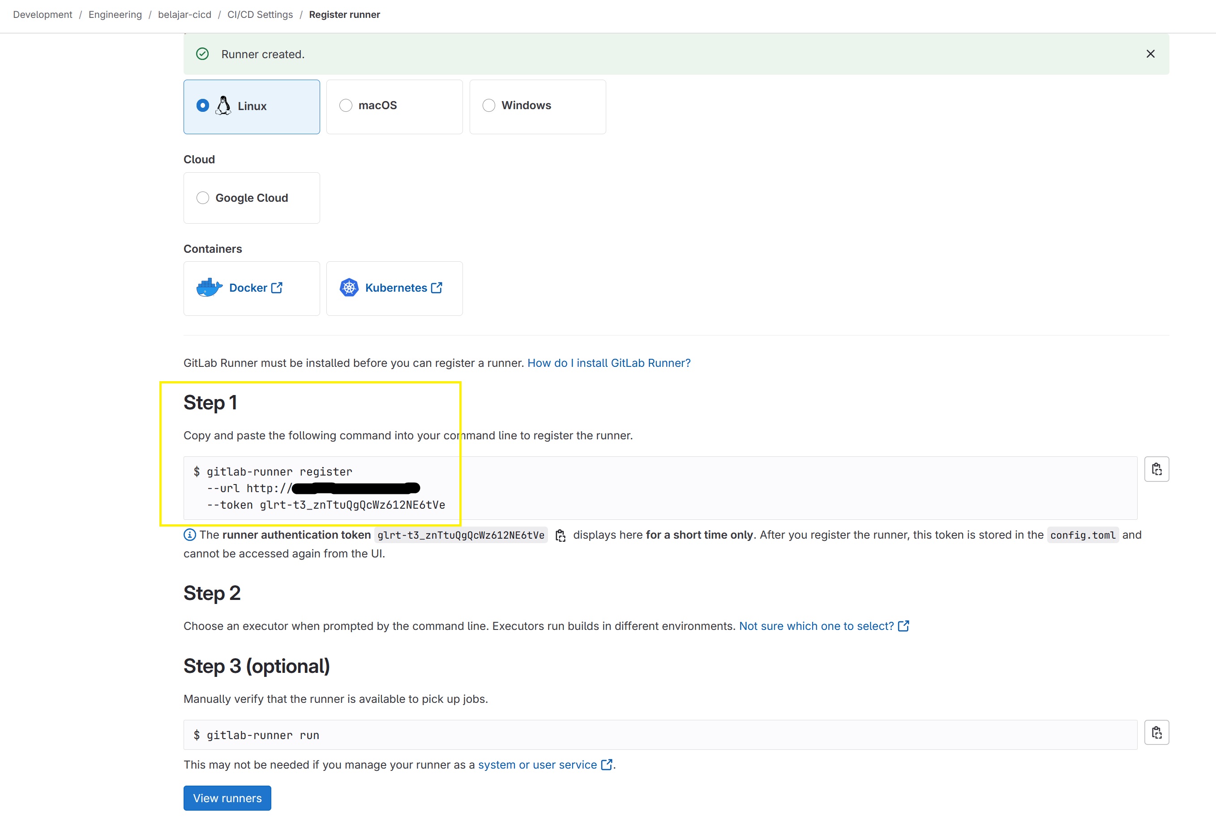
Task: Choose the Google Cloud option
Action: coord(203,198)
